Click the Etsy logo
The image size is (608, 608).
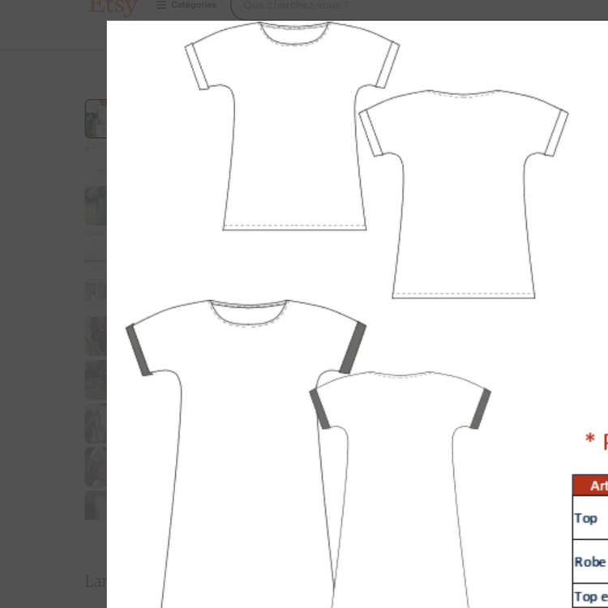click(x=112, y=6)
